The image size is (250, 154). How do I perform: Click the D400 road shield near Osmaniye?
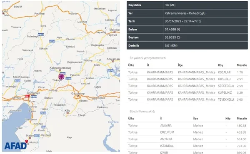pyautogui.click(x=34, y=97)
